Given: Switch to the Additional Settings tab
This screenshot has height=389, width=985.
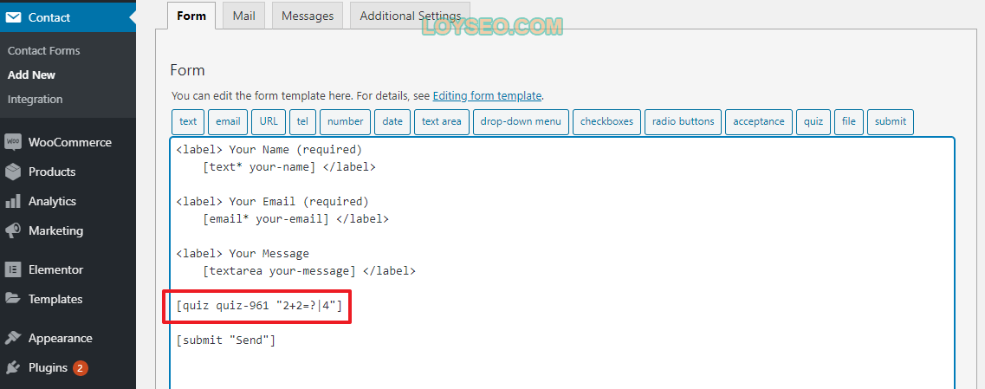Looking at the screenshot, I should click(x=411, y=16).
